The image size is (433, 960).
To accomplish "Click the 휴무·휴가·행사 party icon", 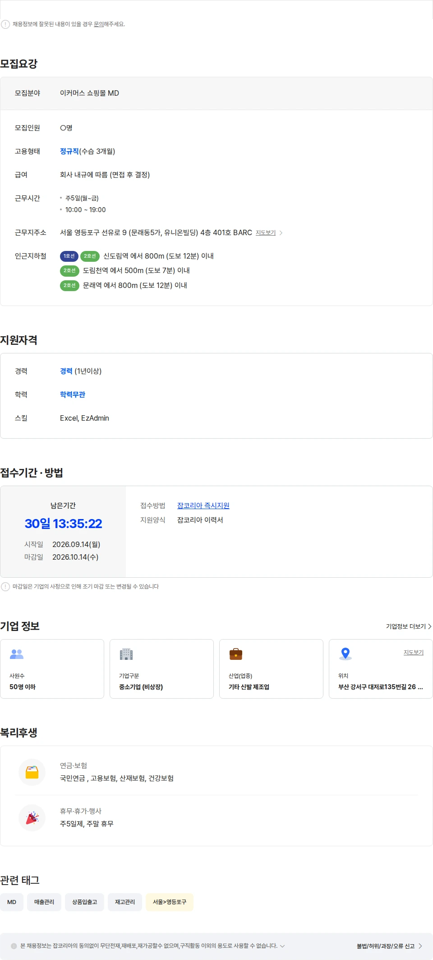I will tap(32, 818).
